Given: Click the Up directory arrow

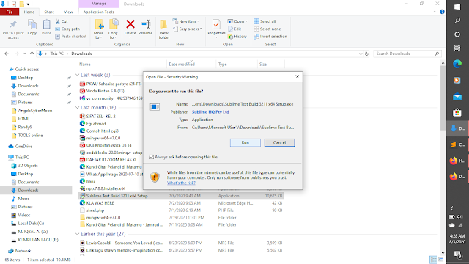Looking at the screenshot, I should tap(32, 54).
